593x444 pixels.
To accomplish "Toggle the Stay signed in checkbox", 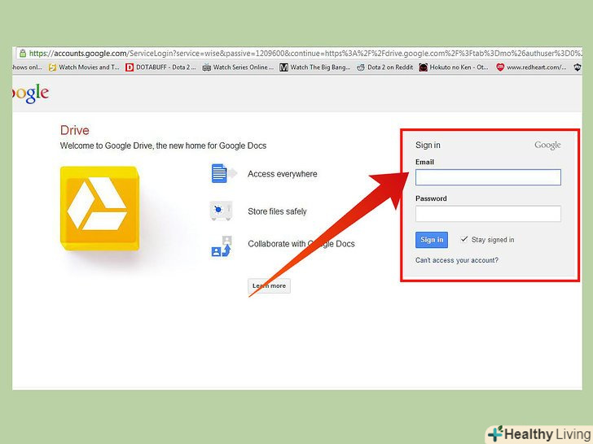I will point(464,239).
